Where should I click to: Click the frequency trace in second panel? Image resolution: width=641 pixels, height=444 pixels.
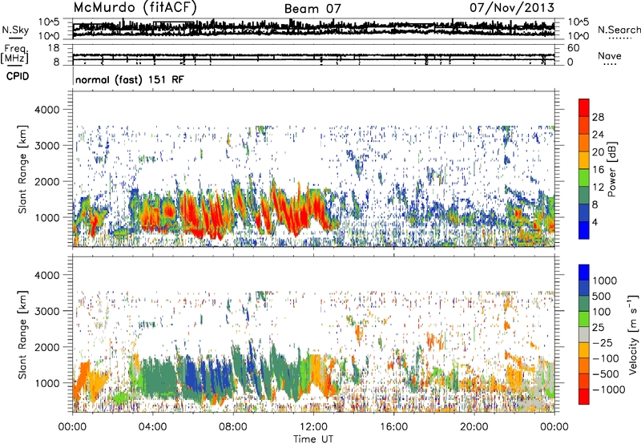click(x=314, y=55)
